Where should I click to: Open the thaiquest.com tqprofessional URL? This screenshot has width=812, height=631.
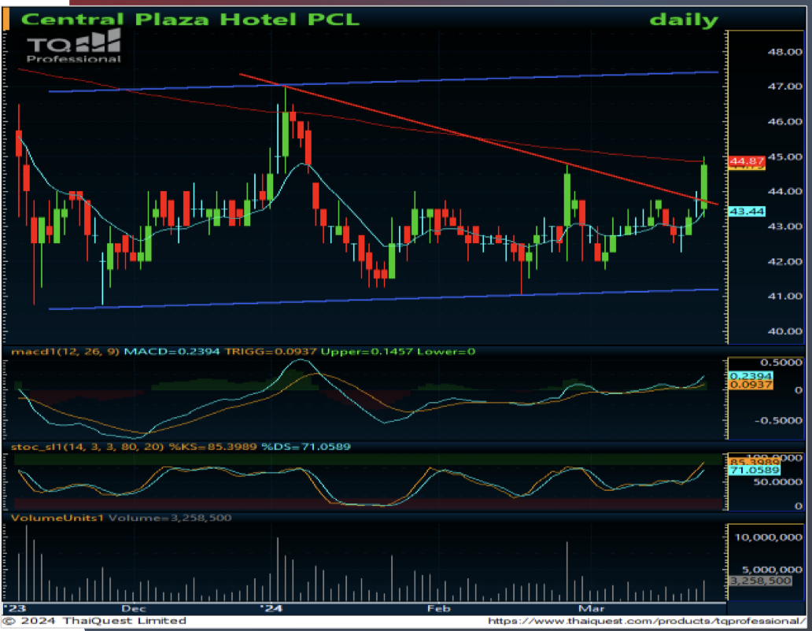pos(646,621)
